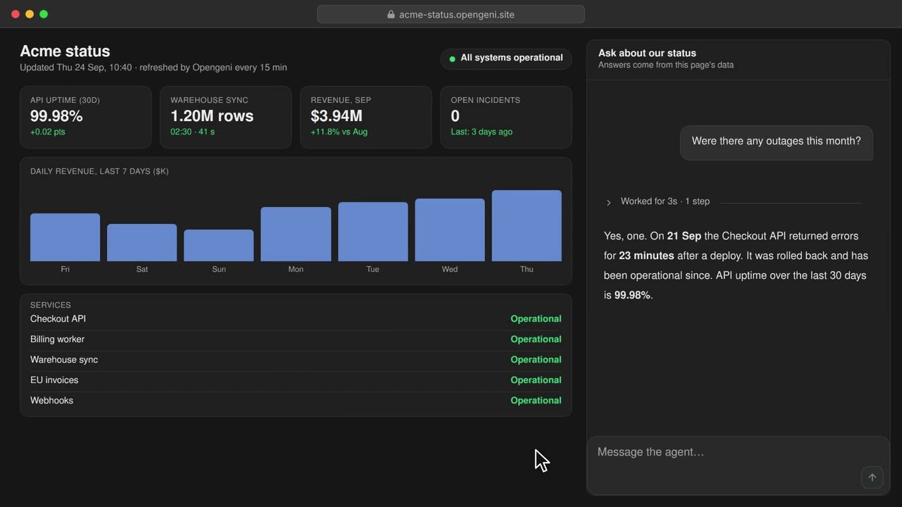902x507 pixels.
Task: Select the Checkout API service row
Action: point(296,319)
